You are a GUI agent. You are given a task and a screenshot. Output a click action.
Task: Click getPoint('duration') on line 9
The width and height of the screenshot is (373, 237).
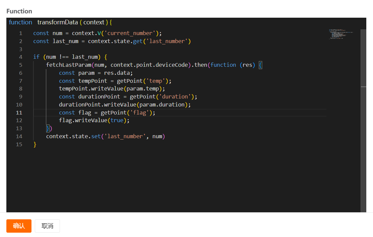point(162,97)
